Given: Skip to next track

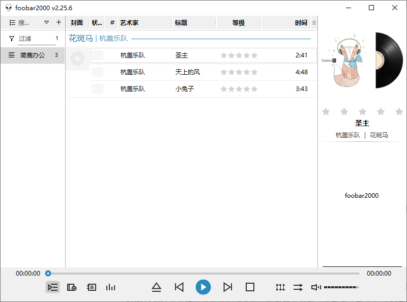Looking at the screenshot, I should (228, 287).
